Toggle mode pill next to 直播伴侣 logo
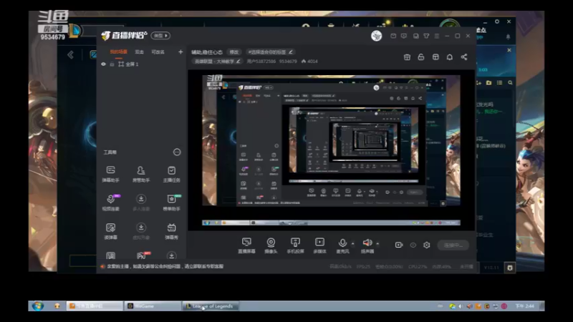The image size is (573, 322). 160,36
